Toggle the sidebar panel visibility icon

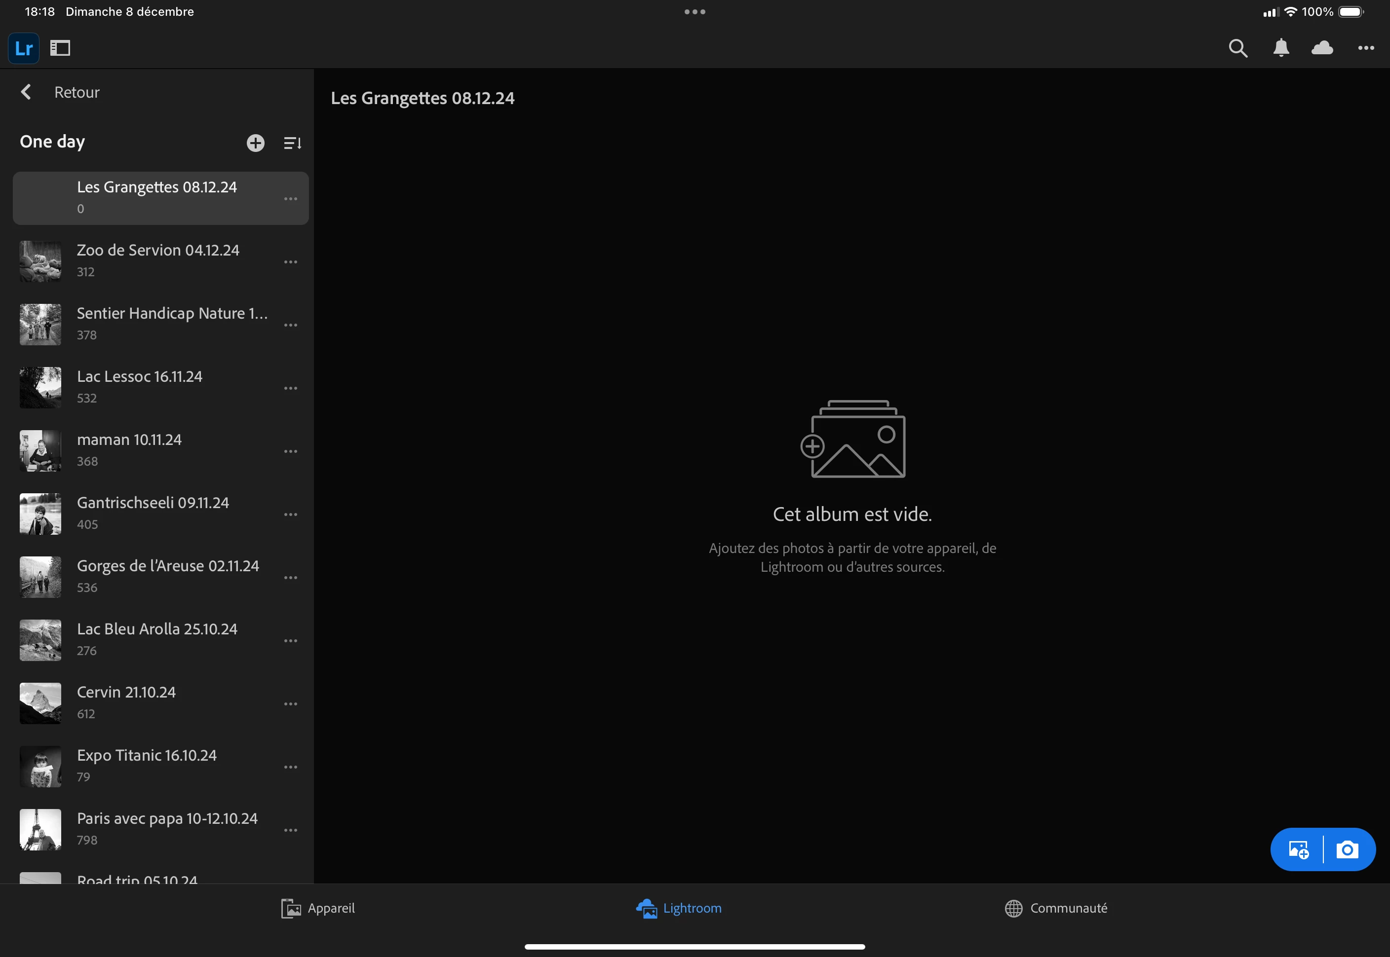pos(60,48)
